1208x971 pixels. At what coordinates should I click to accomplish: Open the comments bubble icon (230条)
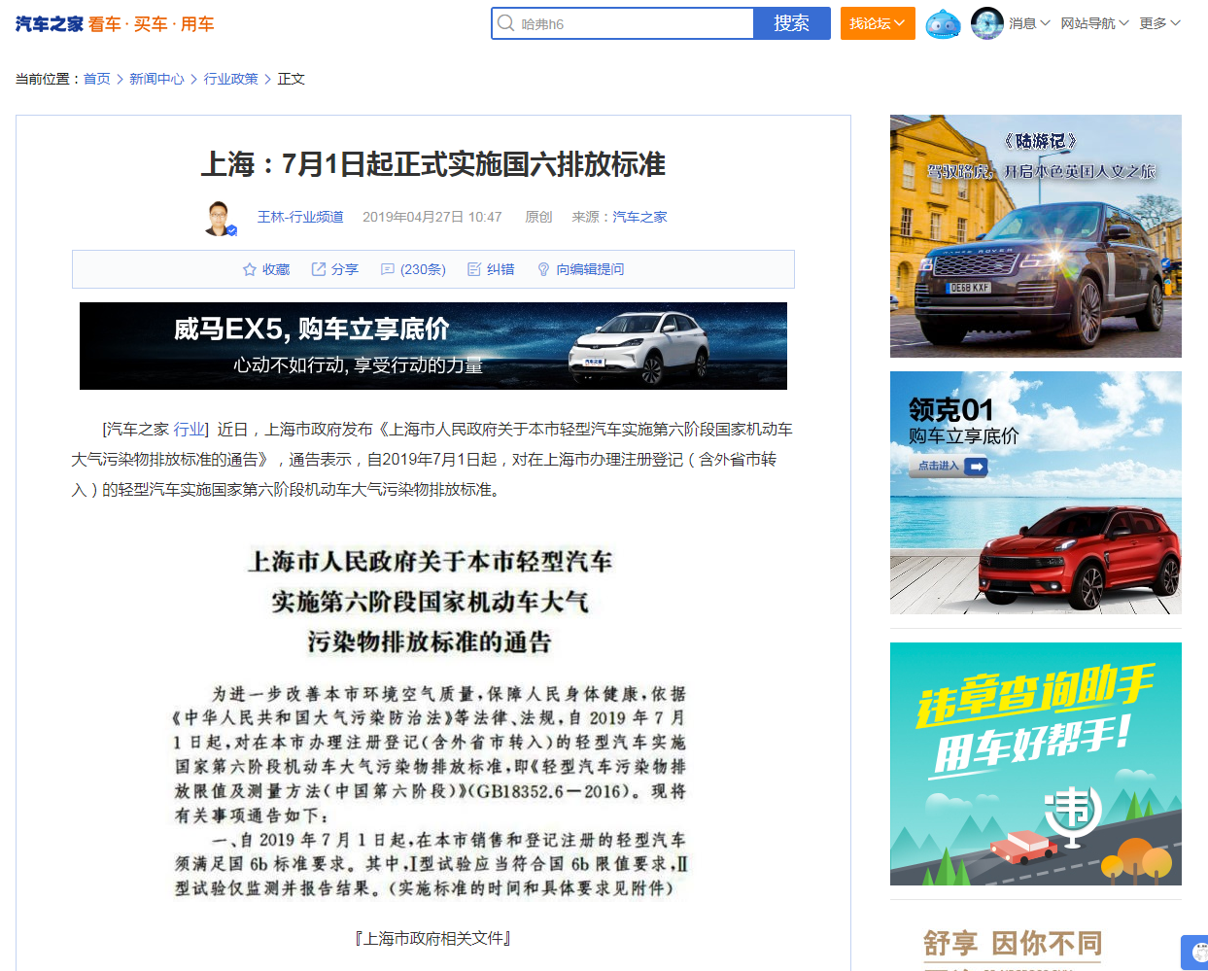coord(388,269)
